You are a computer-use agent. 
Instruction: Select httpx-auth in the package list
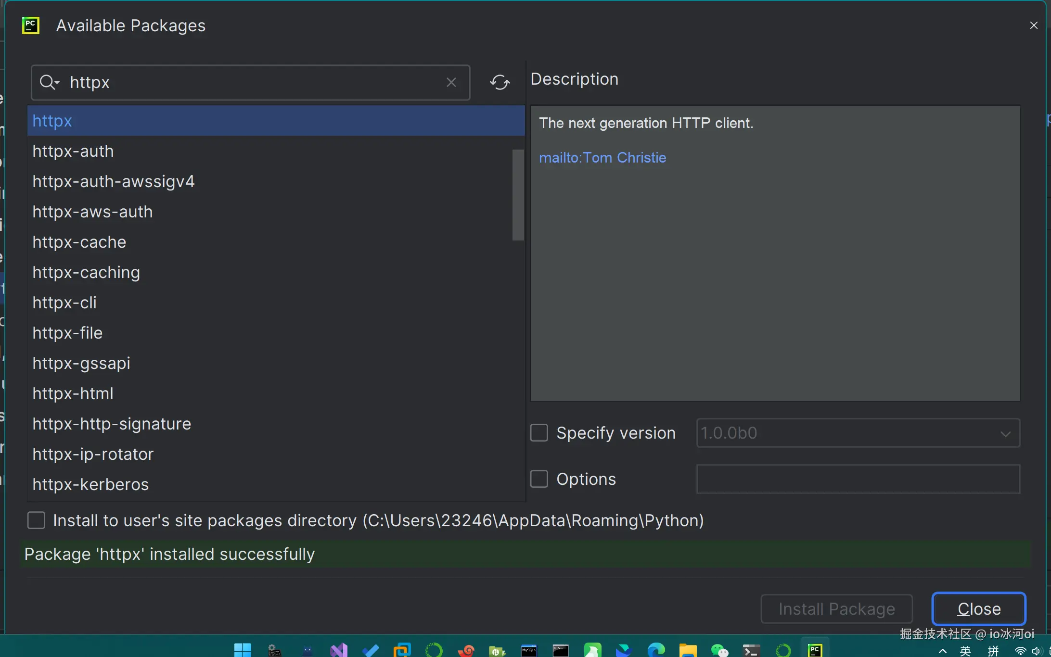click(73, 152)
